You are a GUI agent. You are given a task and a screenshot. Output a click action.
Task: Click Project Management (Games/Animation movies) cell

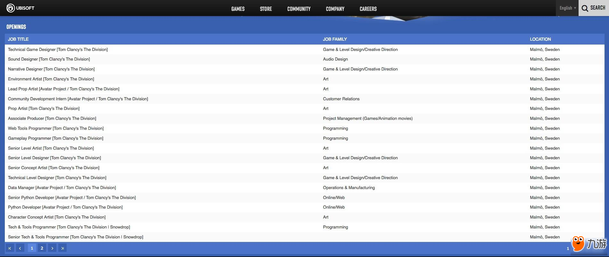point(368,118)
